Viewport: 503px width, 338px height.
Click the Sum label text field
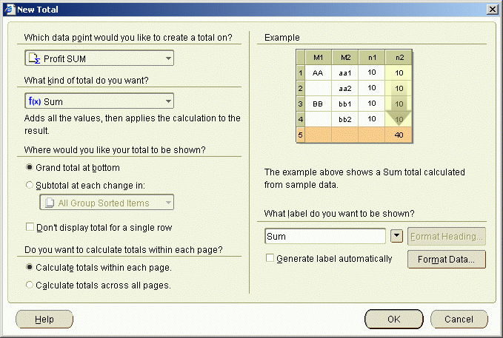click(x=325, y=237)
